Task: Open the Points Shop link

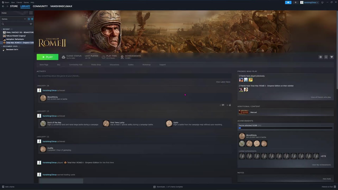Action: (96, 65)
